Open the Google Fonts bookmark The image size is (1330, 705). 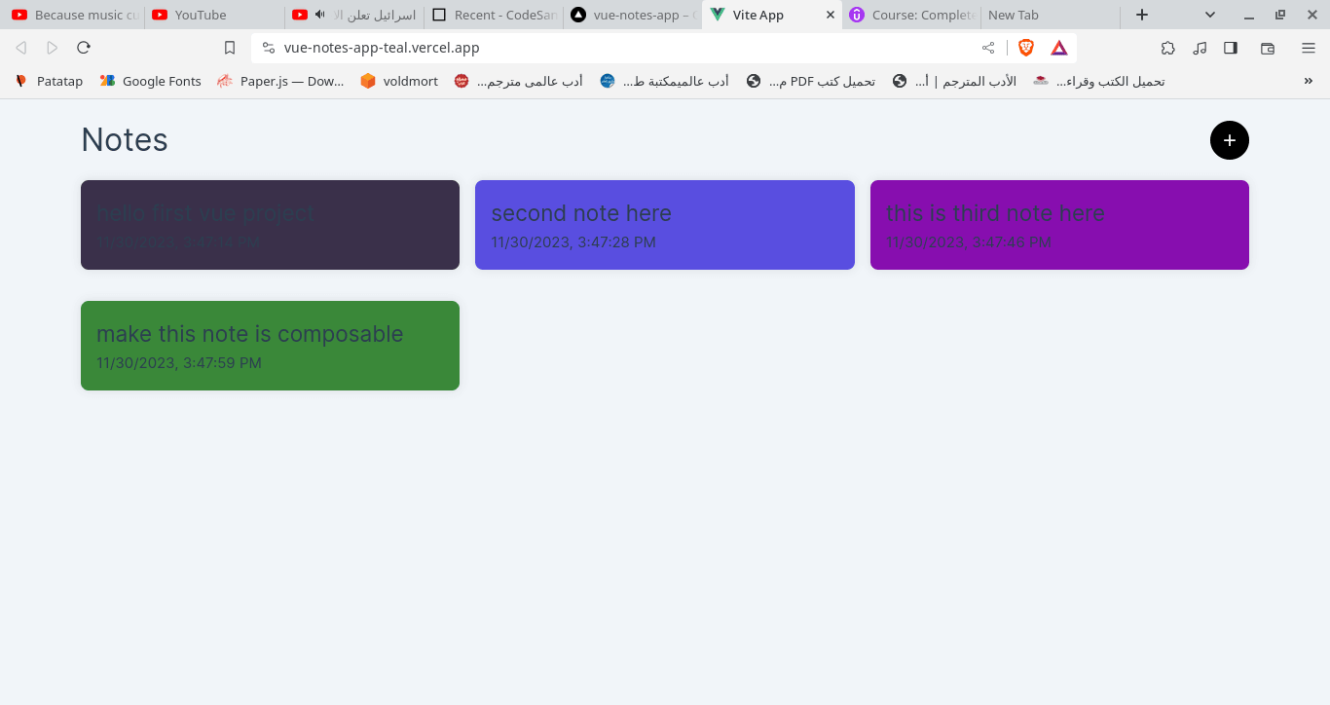pyautogui.click(x=151, y=81)
